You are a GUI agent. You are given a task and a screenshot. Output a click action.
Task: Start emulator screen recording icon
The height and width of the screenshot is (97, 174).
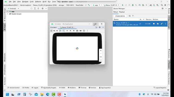(x=80, y=31)
